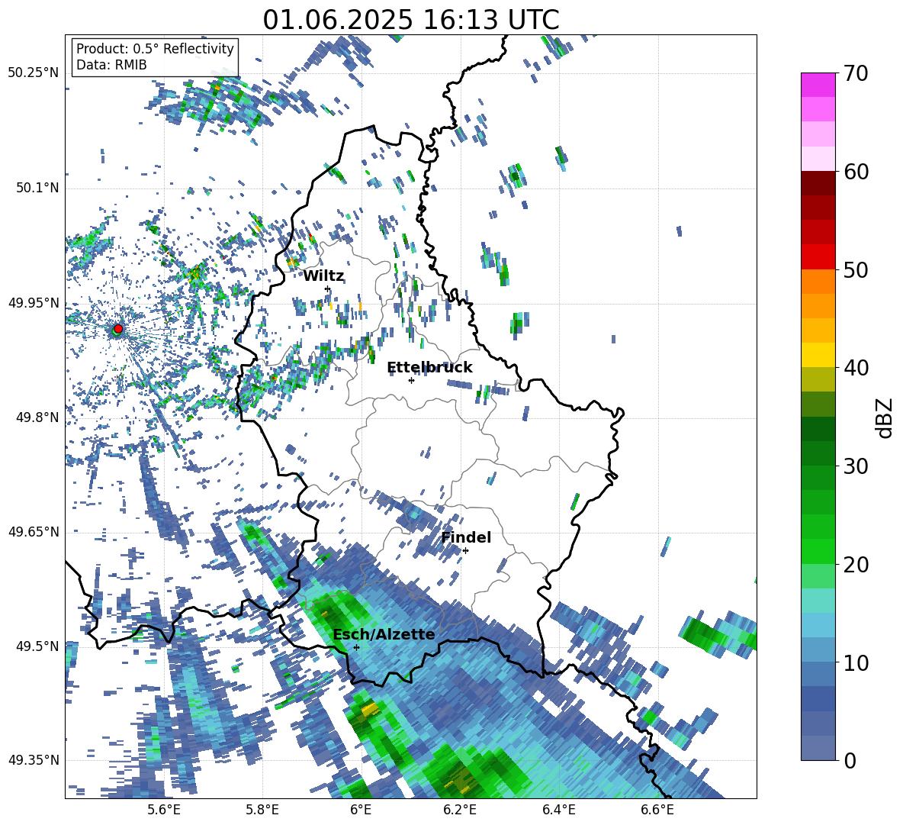Click the 5.6°E longitude label
Image resolution: width=903 pixels, height=825 pixels.
coord(164,810)
